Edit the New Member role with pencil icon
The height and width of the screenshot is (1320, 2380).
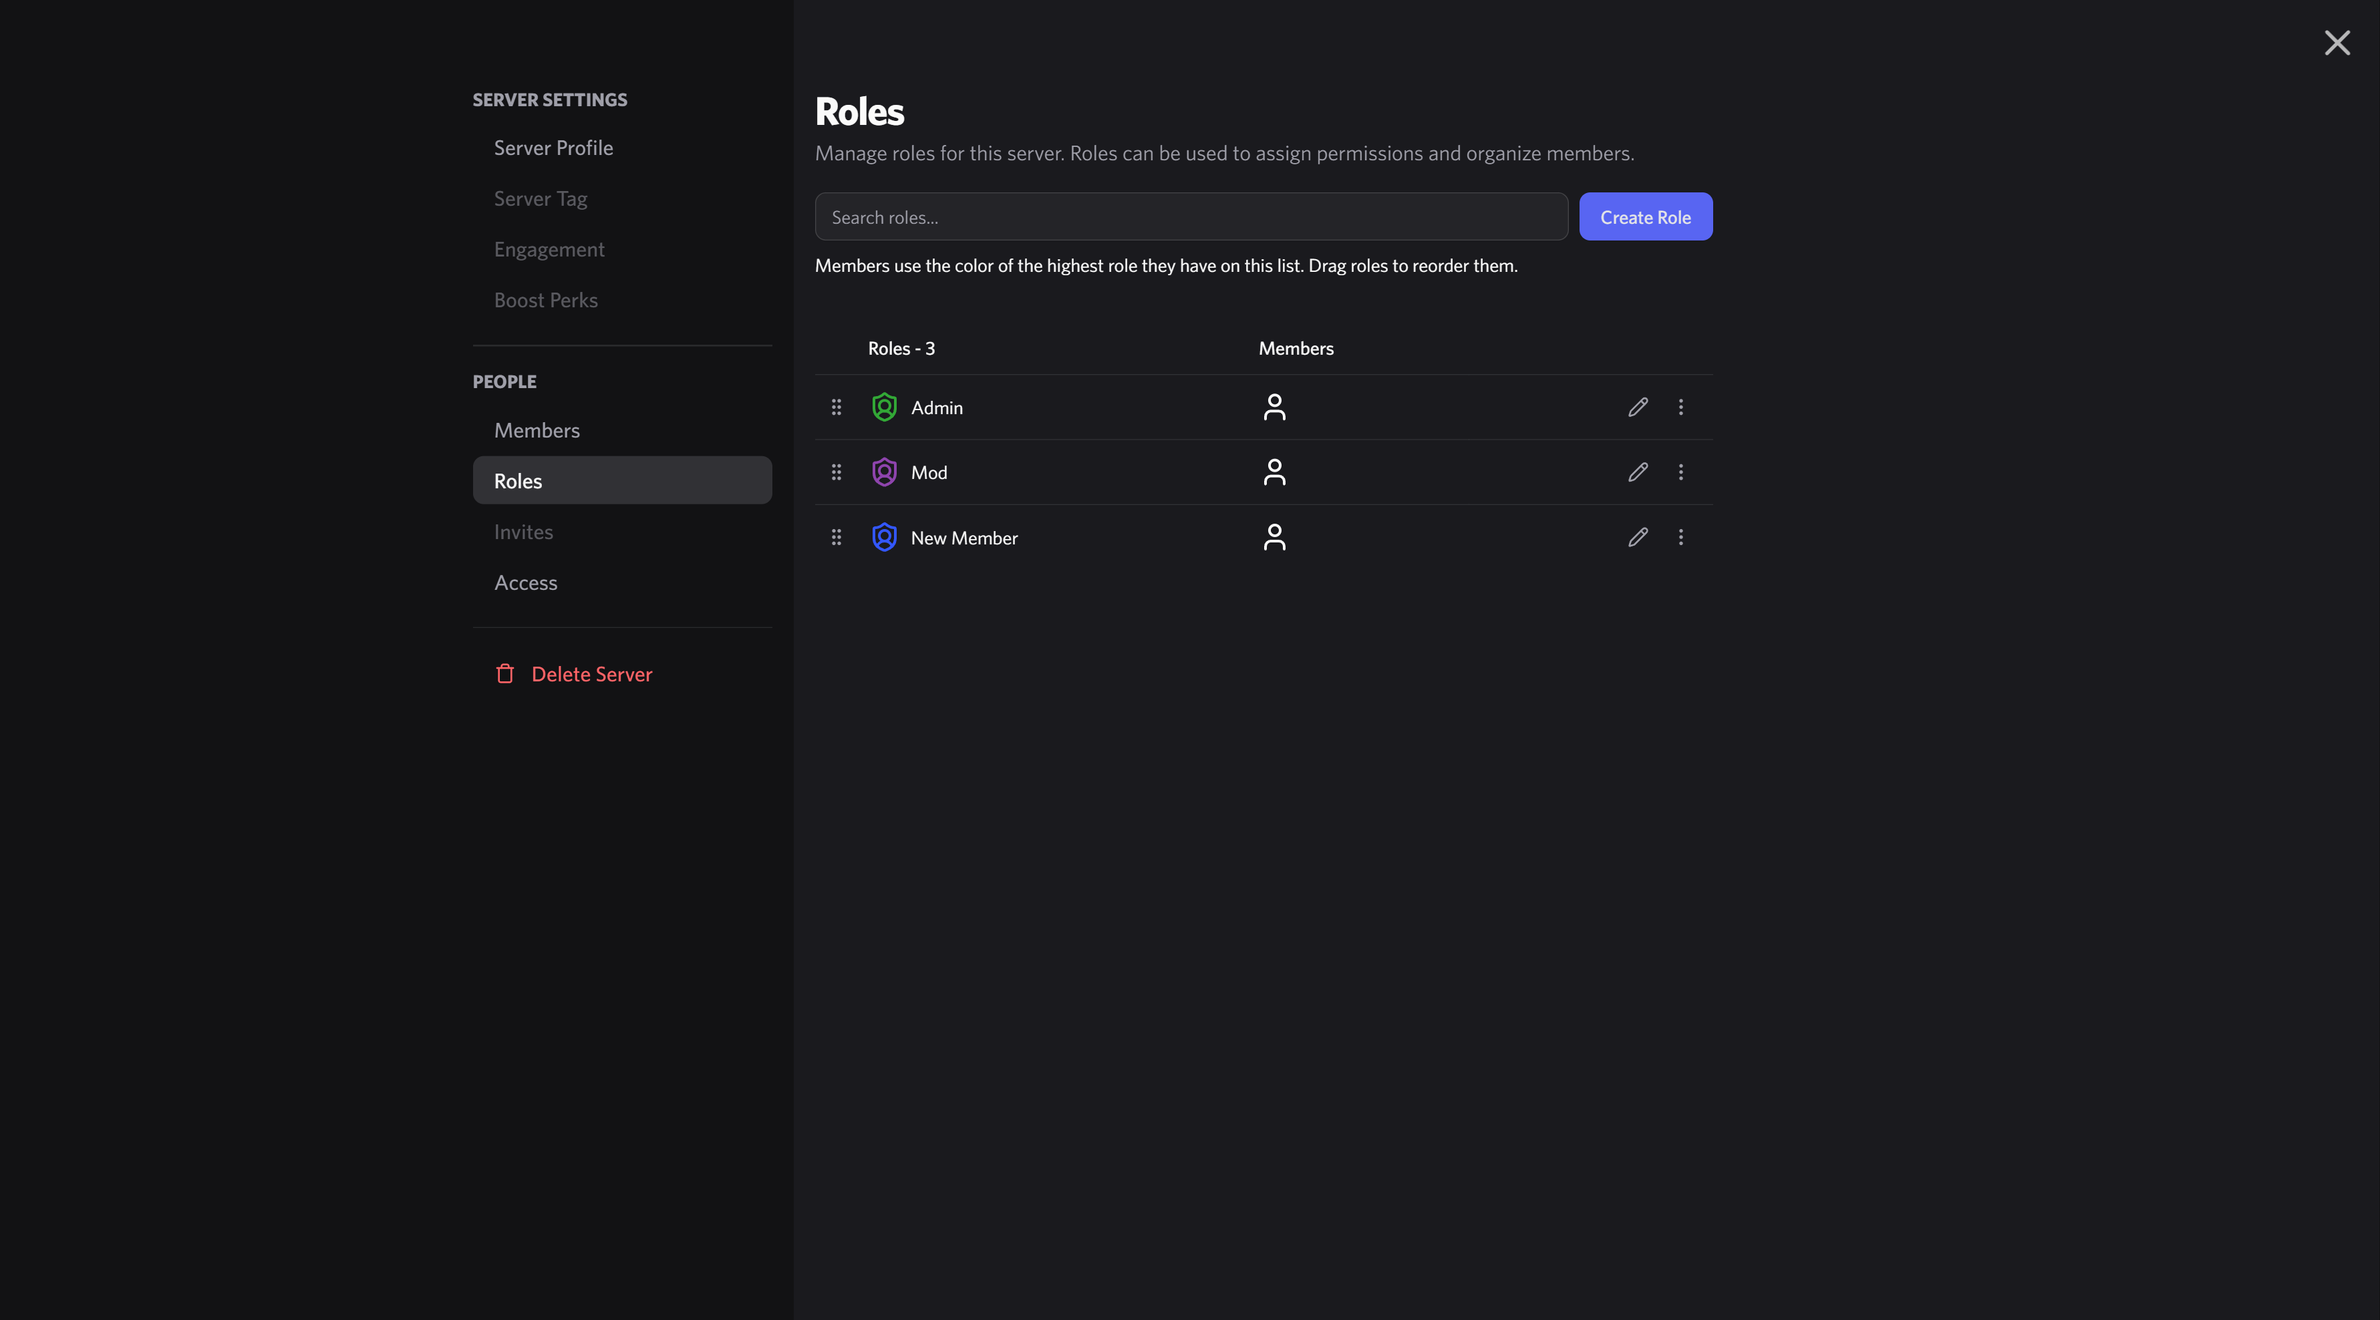[x=1637, y=536]
